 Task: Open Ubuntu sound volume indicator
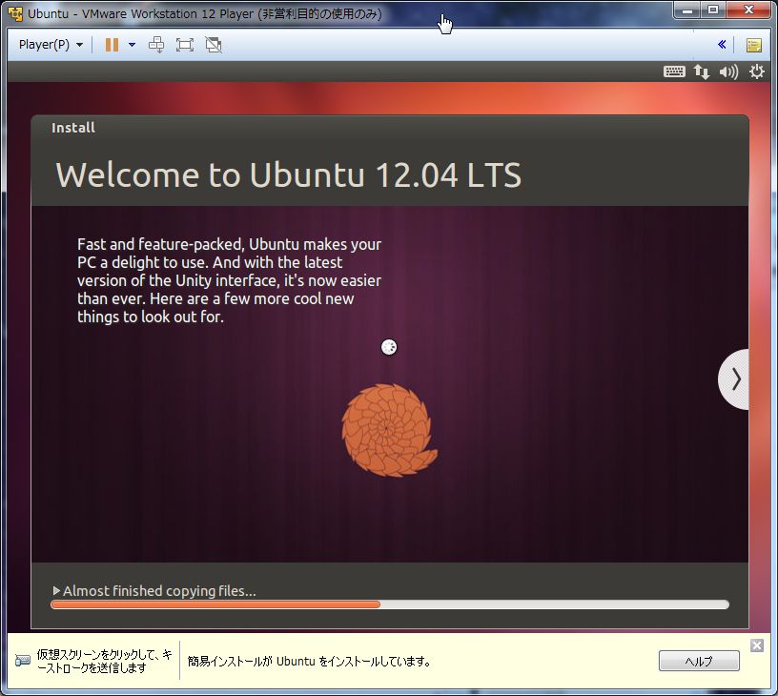pos(728,72)
